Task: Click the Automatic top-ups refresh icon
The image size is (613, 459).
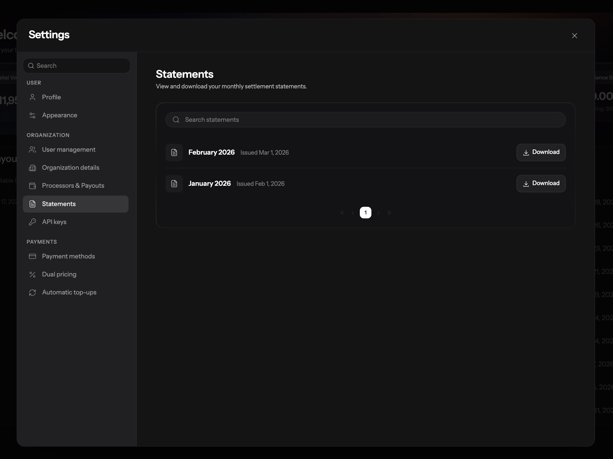Action: point(32,292)
